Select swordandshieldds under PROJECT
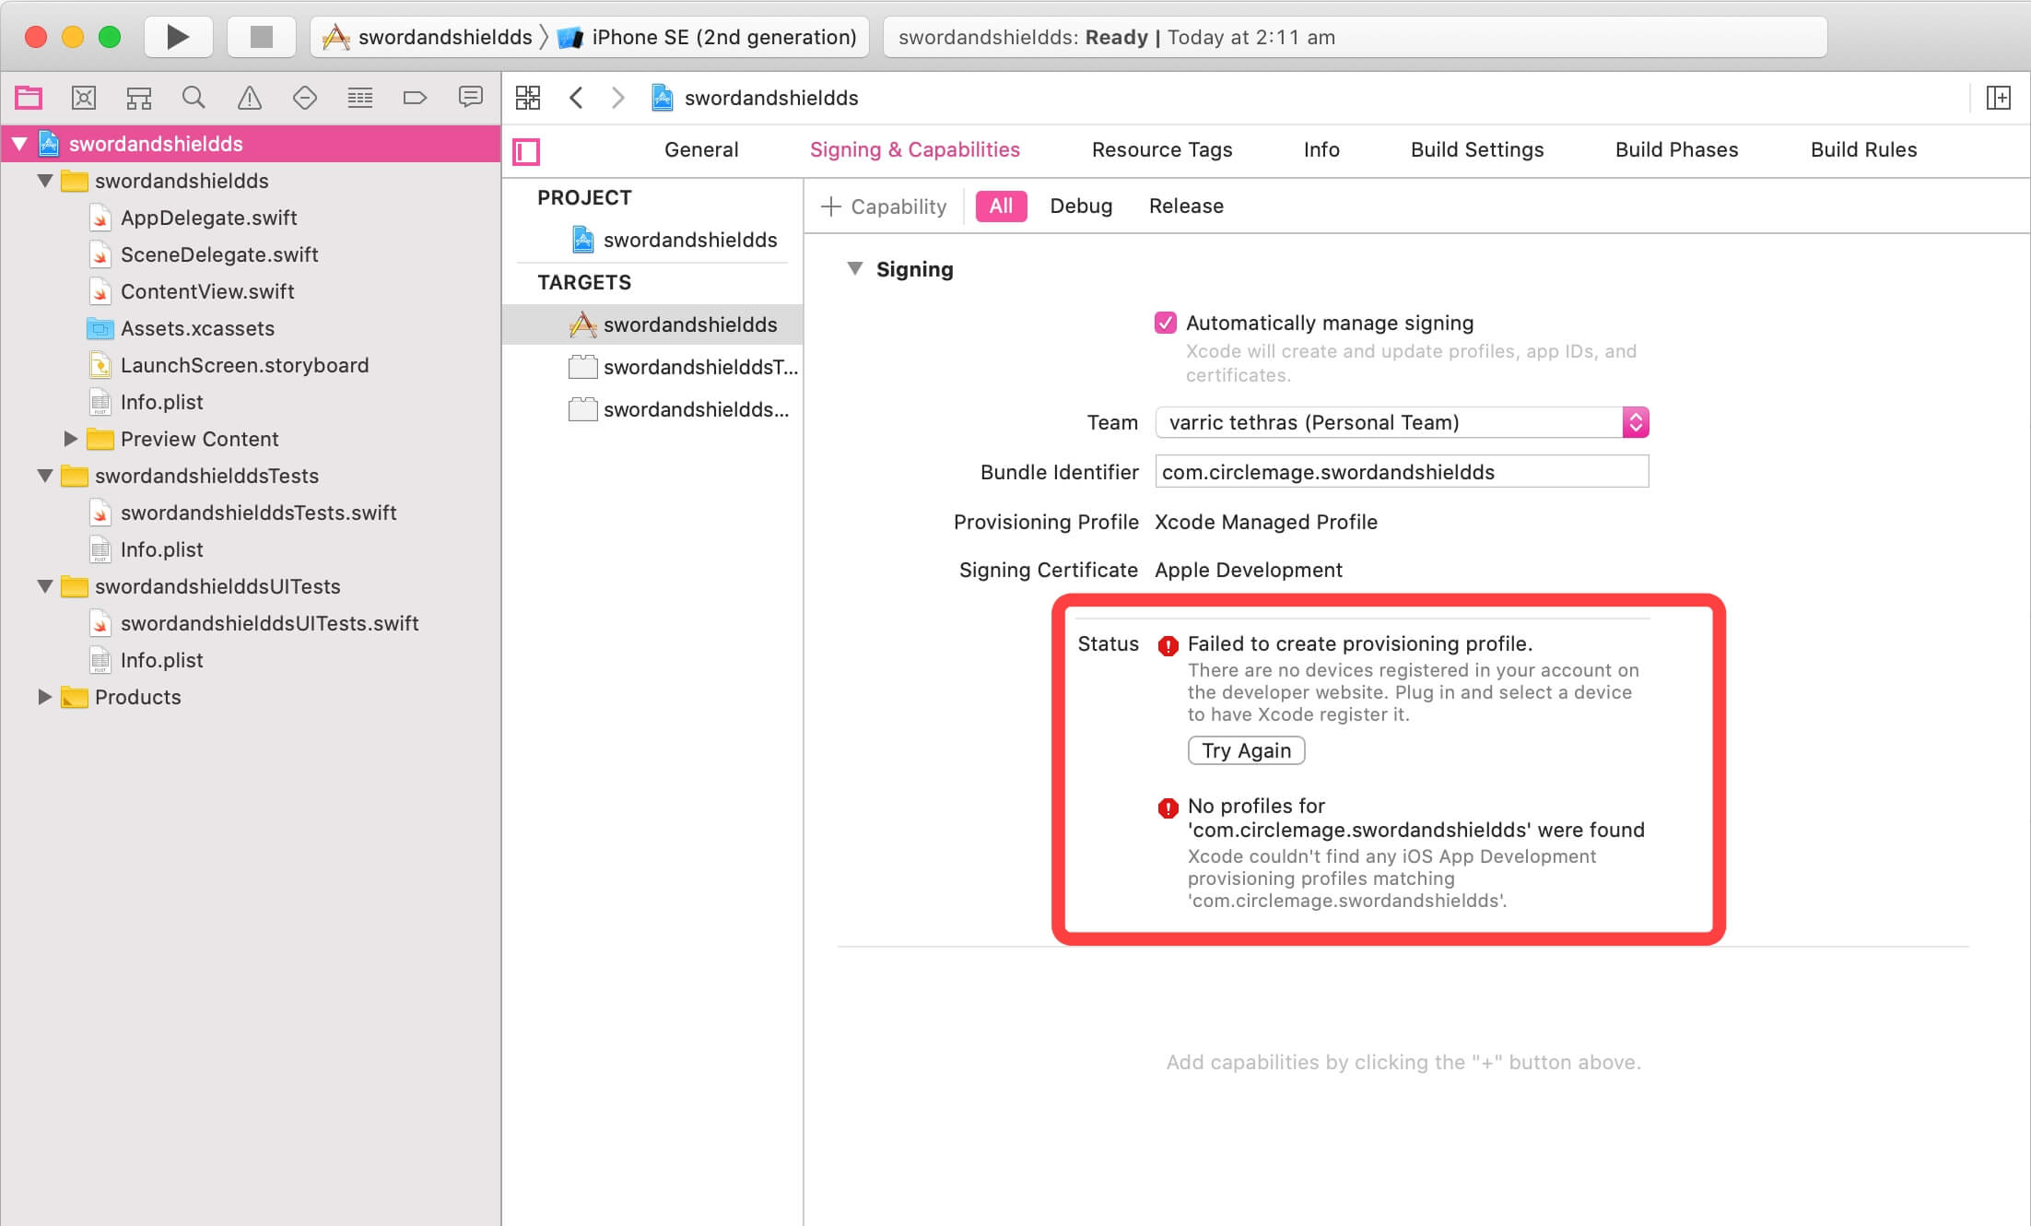The image size is (2031, 1226). [x=675, y=240]
